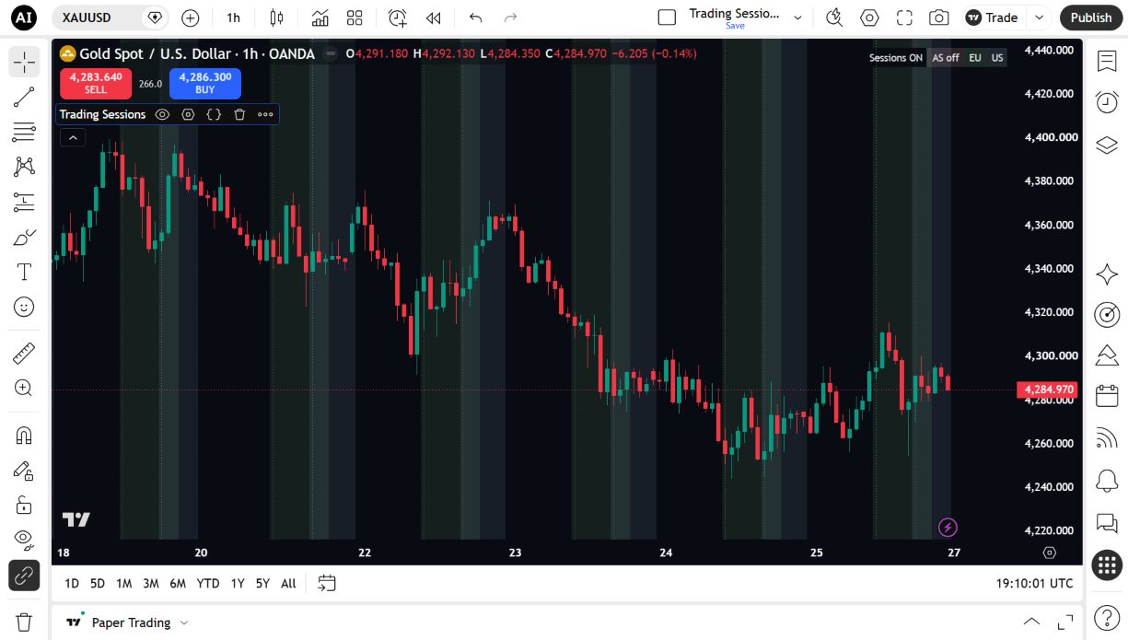Image resolution: width=1128 pixels, height=640 pixels.
Task: Select the All time range
Action: click(x=288, y=583)
